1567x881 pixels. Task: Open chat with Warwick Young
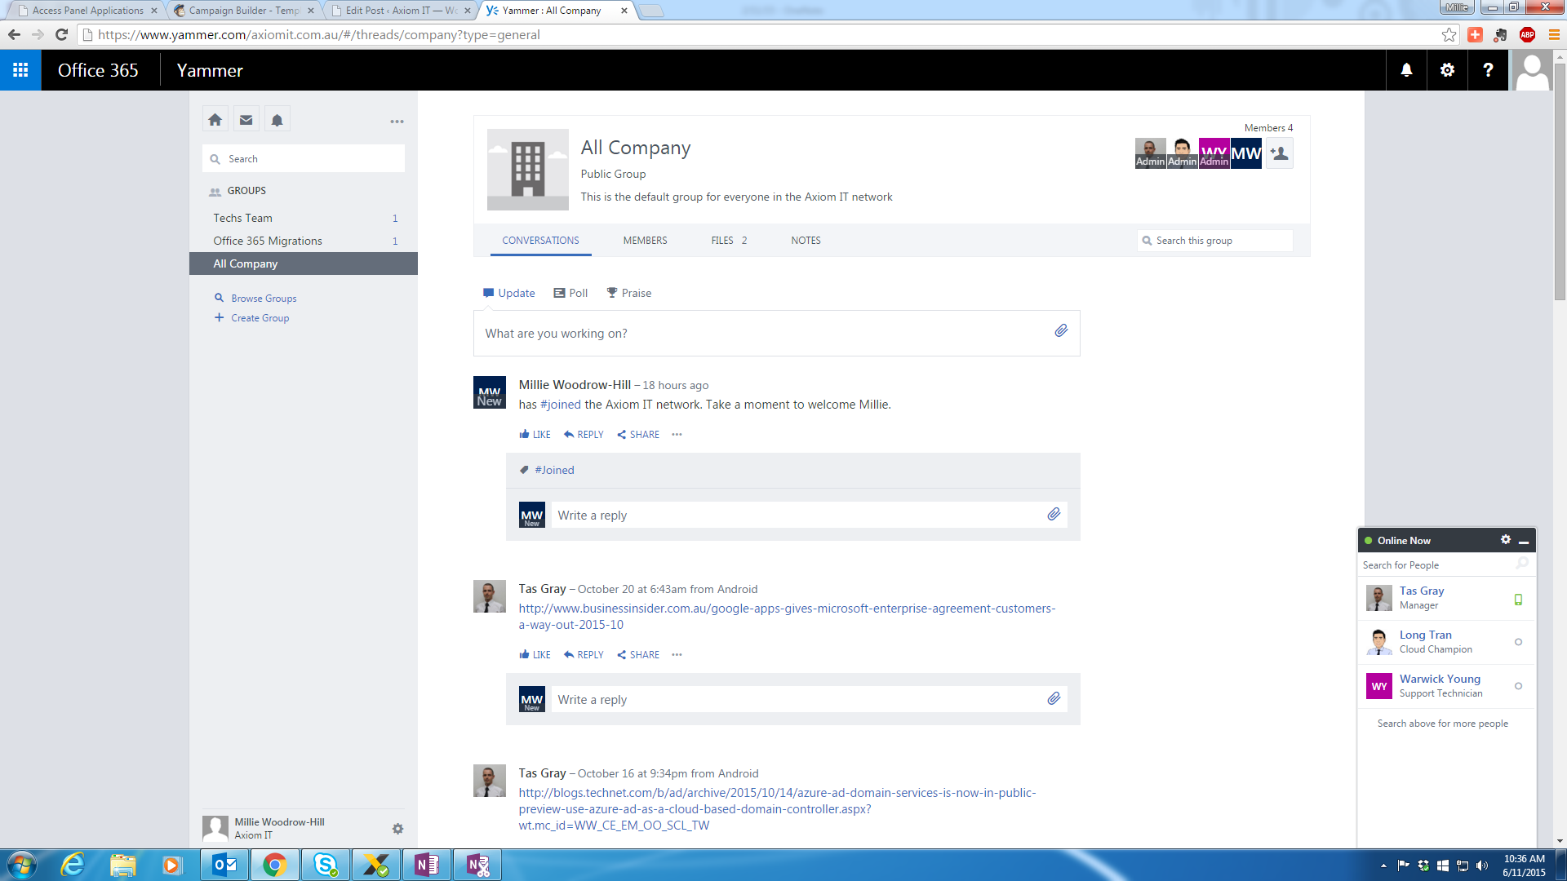[x=1446, y=686]
